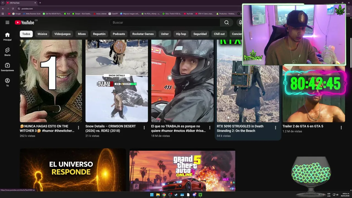Open the Inicio | Adobe bookmark
The image size is (352, 198).
pyautogui.click(x=100, y=13)
